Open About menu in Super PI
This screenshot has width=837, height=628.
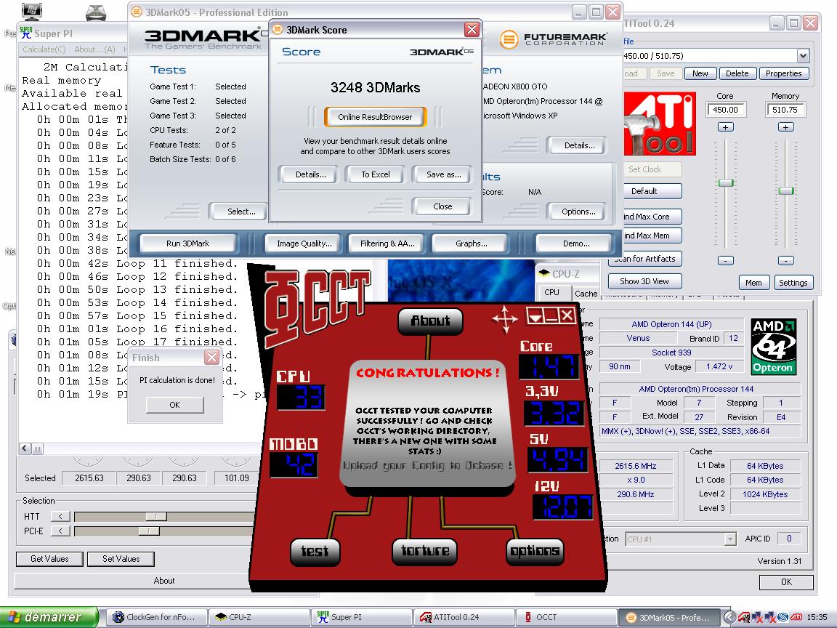tap(94, 49)
